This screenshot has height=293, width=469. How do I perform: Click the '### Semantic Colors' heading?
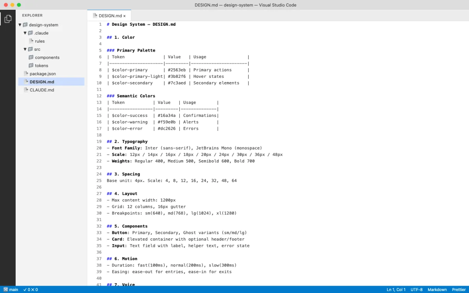click(131, 96)
